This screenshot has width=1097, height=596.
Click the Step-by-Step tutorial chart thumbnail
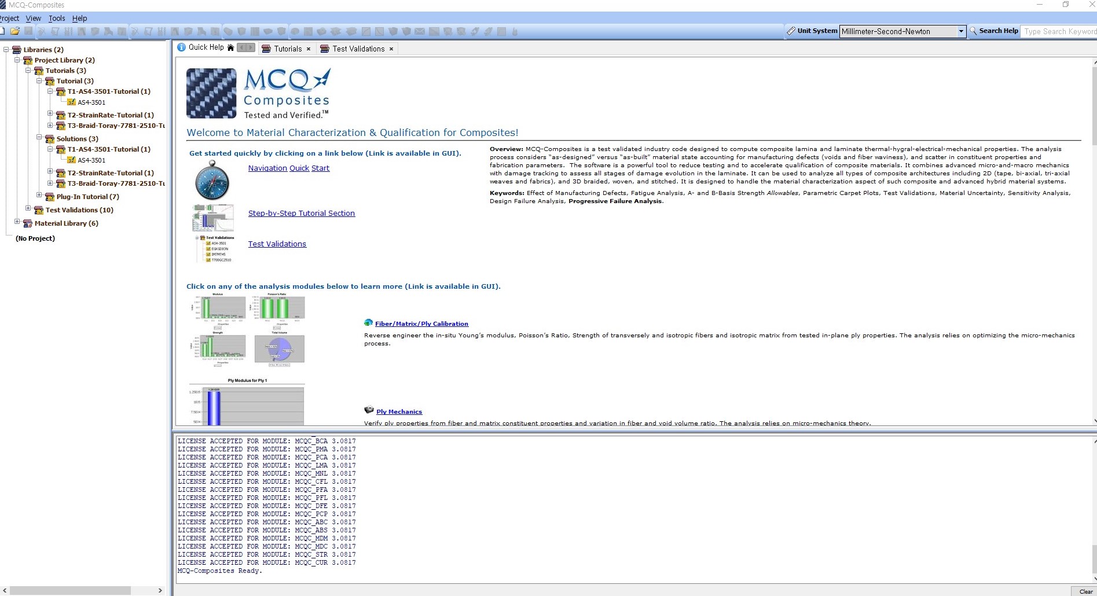click(x=213, y=218)
